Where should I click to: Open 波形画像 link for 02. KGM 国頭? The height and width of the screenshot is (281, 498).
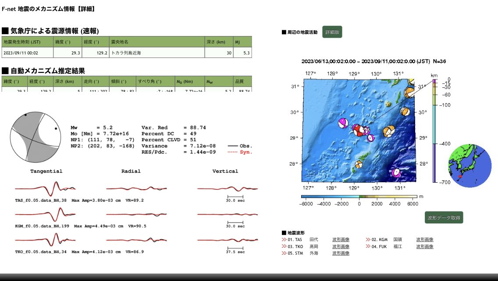click(425, 240)
